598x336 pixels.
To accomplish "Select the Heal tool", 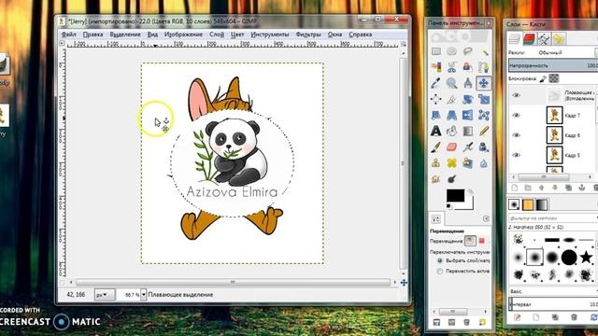I will click(x=452, y=163).
